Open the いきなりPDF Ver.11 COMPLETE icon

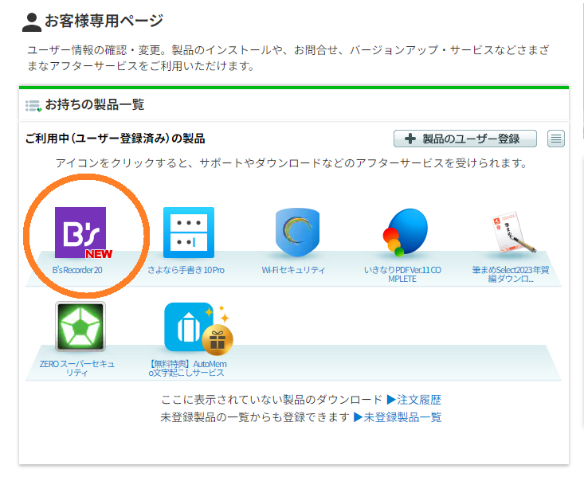[x=404, y=233]
